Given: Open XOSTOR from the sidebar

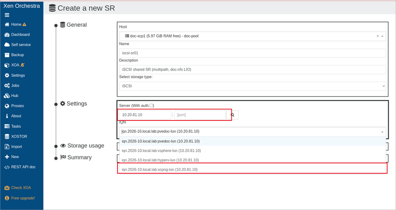Looking at the screenshot, I should tap(19, 136).
